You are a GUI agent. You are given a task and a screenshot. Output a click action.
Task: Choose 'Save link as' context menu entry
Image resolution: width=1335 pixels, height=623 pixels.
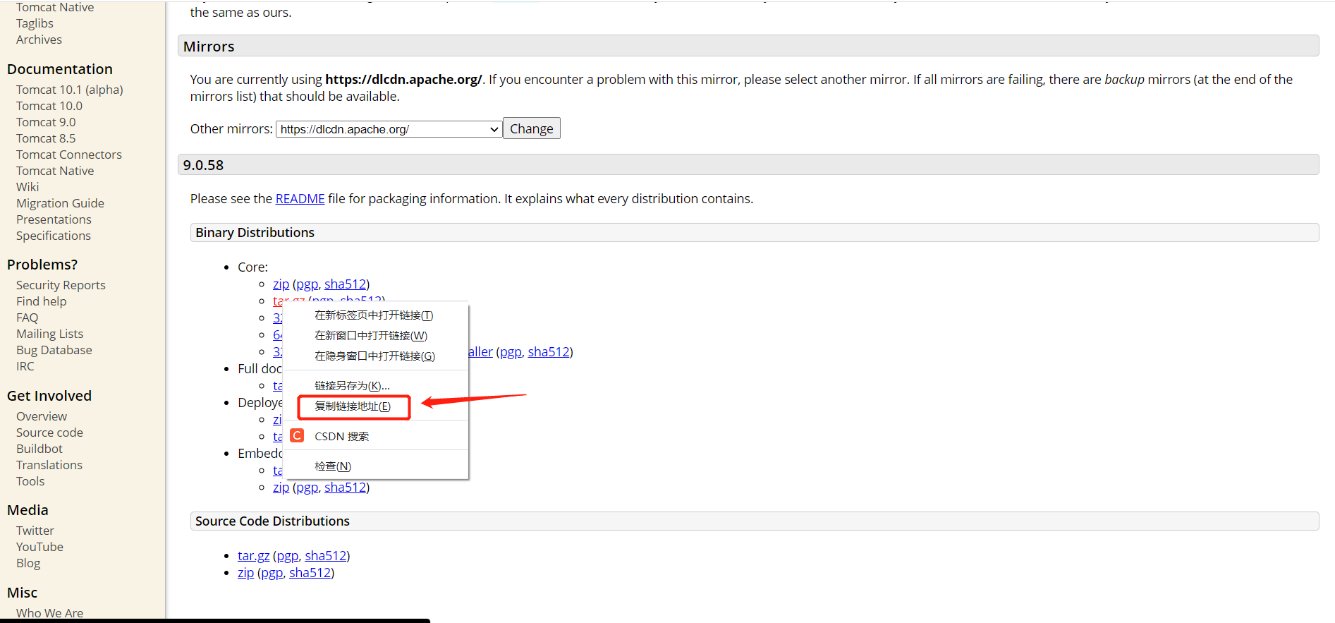(352, 386)
